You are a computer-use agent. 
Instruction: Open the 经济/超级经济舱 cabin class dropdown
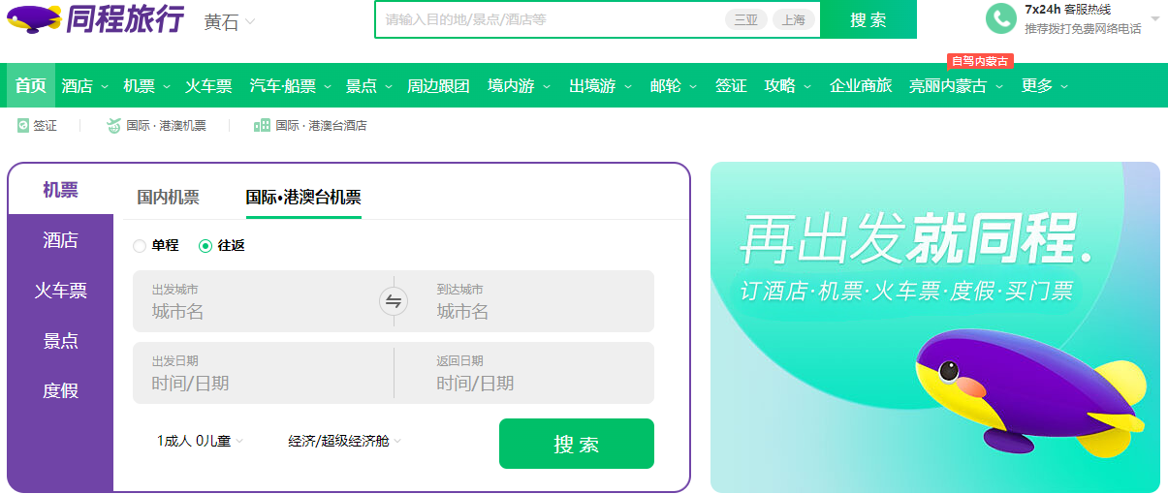coord(344,441)
